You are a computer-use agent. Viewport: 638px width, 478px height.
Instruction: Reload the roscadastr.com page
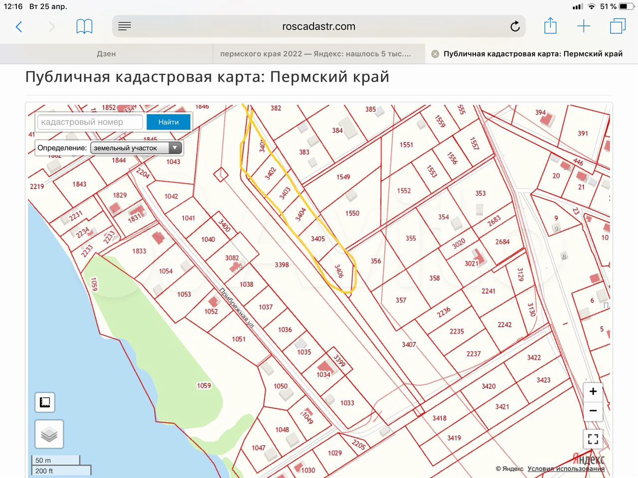[x=515, y=26]
